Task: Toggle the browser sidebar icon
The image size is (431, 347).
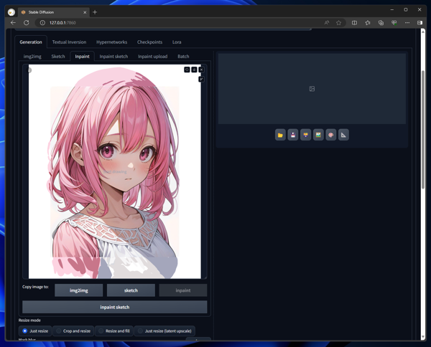Action: 420,23
